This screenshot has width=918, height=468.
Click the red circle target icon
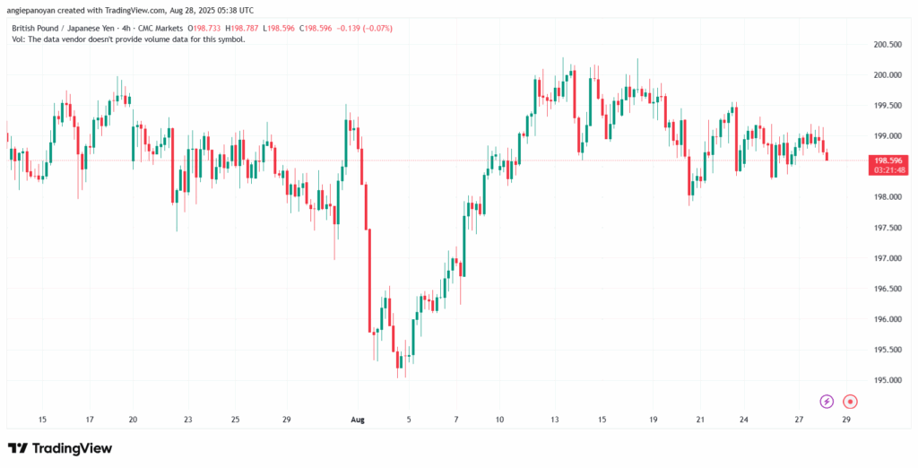pyautogui.click(x=850, y=402)
